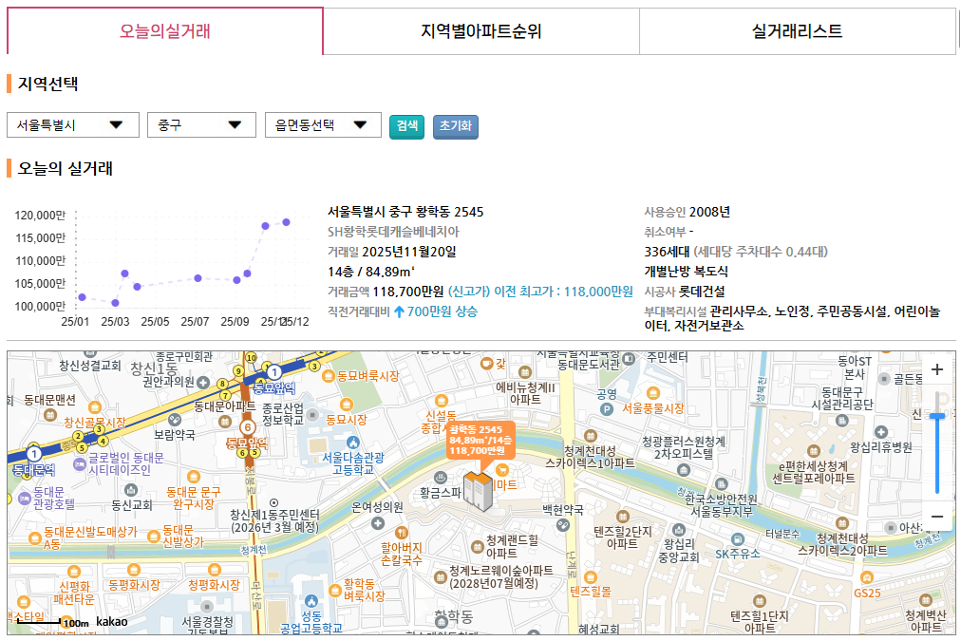Click the 동묘벼룩시장 market icon
Screen dimensions: 960x641
(x=328, y=375)
